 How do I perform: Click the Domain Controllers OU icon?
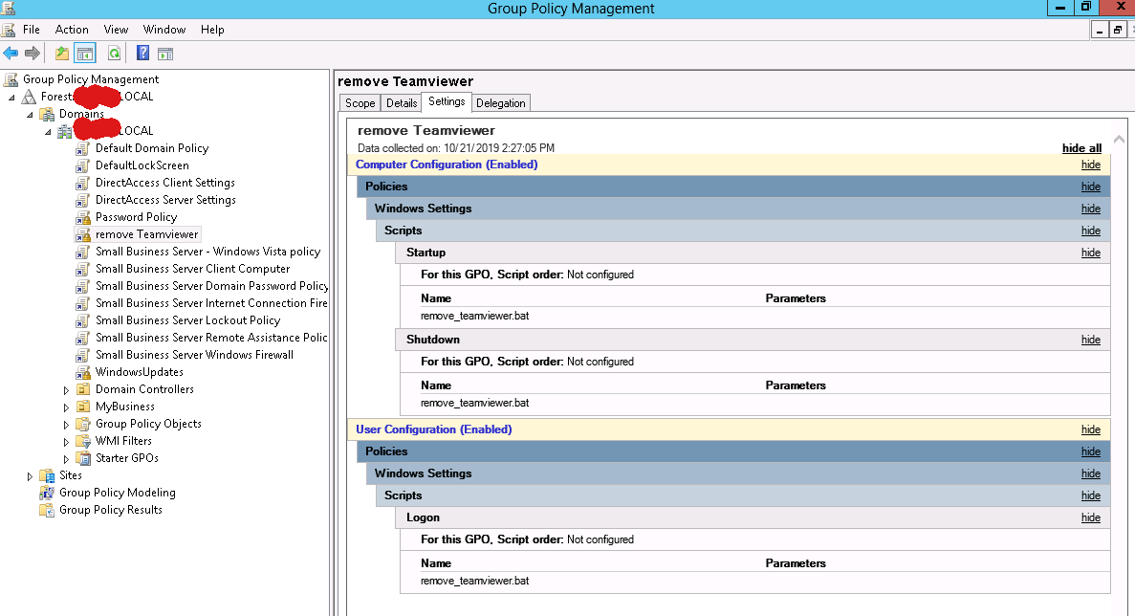click(83, 389)
